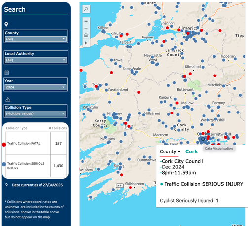
Task: Open the County dropdown showing (All)
Action: pyautogui.click(x=36, y=39)
